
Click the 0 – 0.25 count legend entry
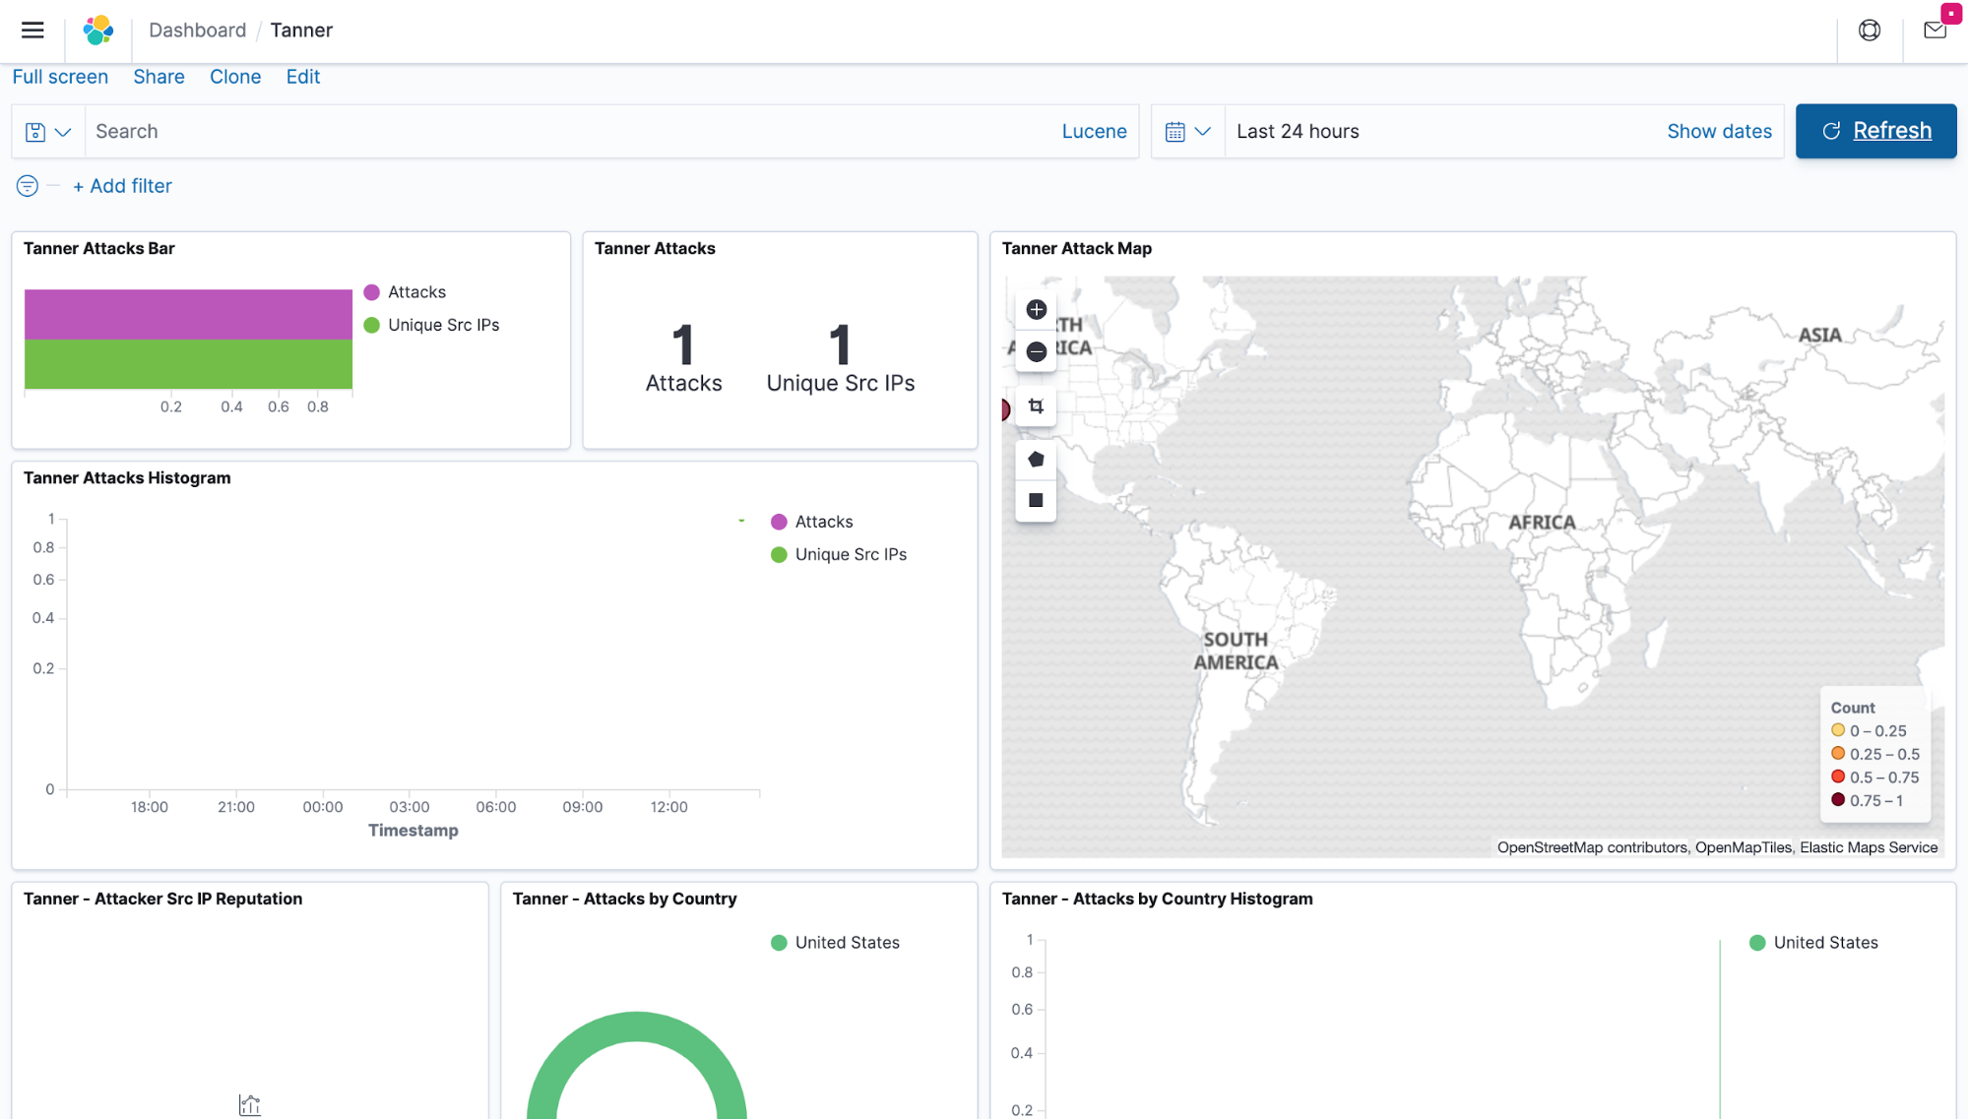click(x=1869, y=731)
